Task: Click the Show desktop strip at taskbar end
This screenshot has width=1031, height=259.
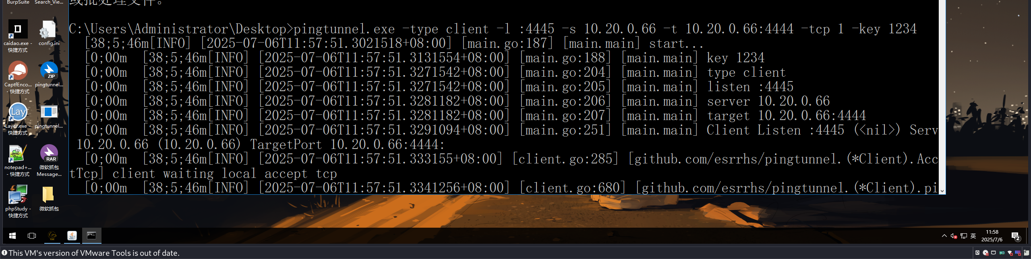Action: [1027, 236]
